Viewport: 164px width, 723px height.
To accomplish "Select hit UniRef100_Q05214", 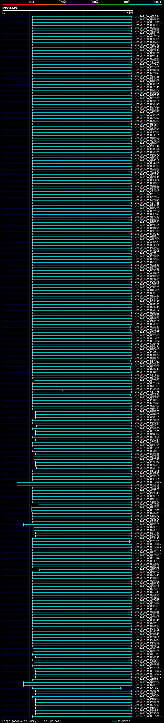I will pos(147,253).
